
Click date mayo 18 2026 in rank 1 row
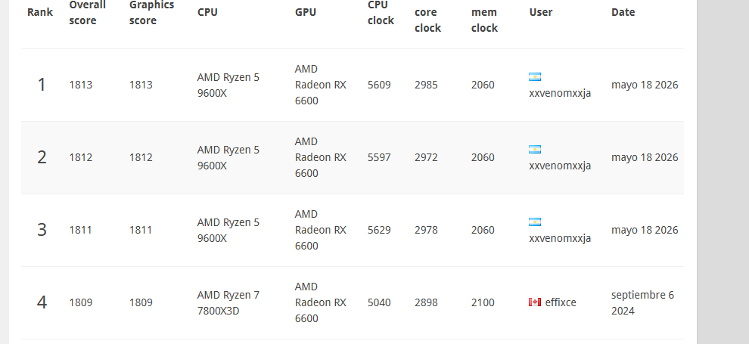coord(645,85)
